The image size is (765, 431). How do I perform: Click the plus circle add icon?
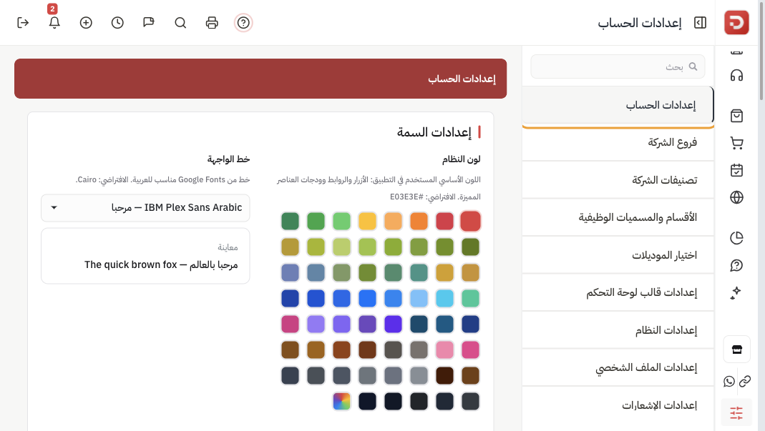[x=86, y=23]
